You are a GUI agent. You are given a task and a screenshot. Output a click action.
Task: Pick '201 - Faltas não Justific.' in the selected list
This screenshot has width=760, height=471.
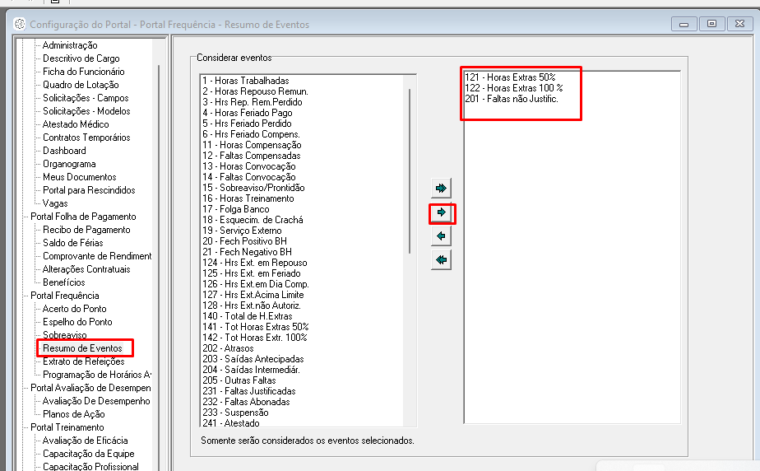512,99
